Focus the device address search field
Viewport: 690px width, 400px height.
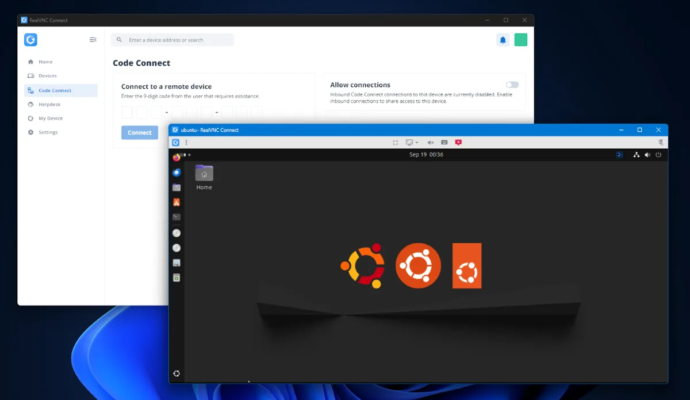click(x=172, y=40)
